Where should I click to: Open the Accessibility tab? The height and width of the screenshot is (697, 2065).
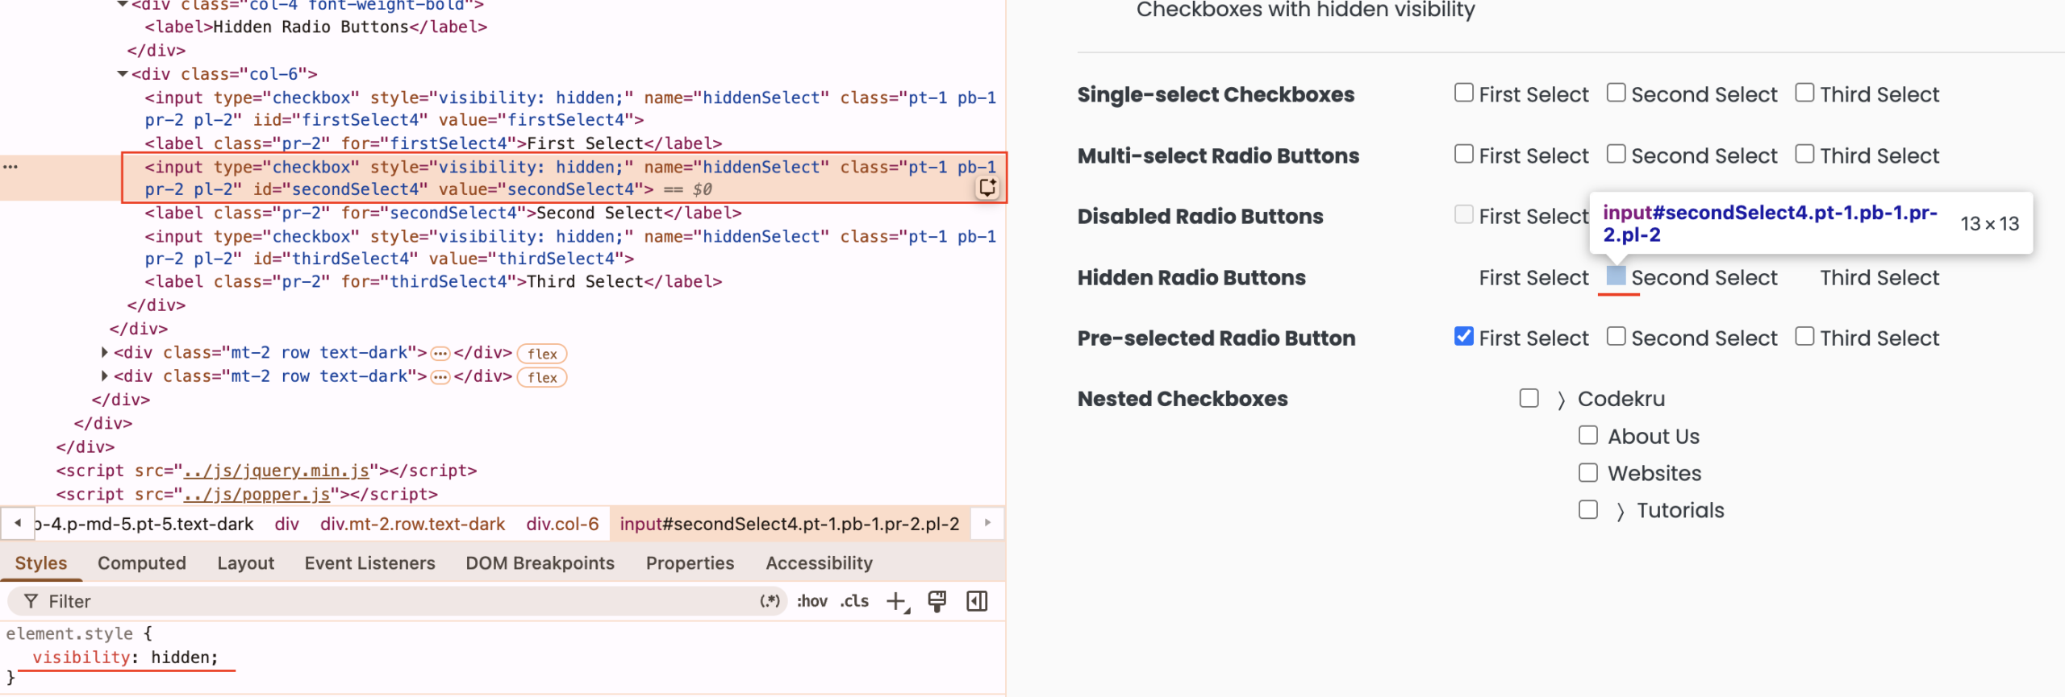[x=819, y=563]
